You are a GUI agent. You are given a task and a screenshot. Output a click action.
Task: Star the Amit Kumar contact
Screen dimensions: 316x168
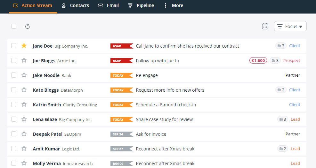(x=24, y=148)
